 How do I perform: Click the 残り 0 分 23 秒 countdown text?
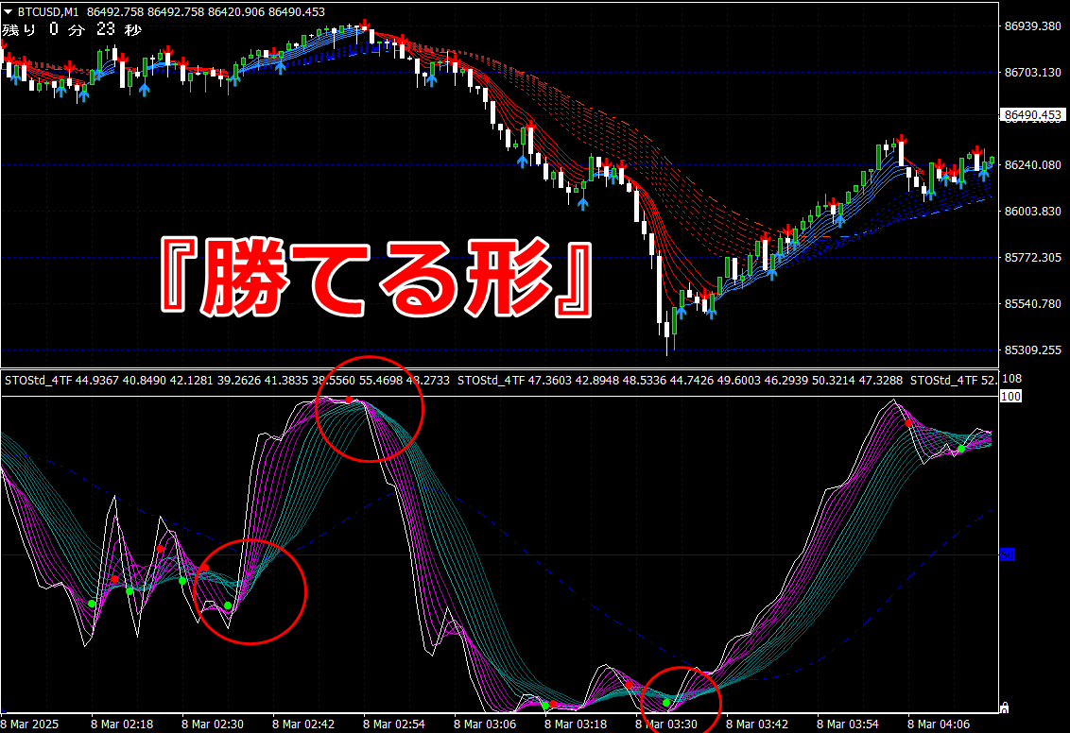pos(72,29)
